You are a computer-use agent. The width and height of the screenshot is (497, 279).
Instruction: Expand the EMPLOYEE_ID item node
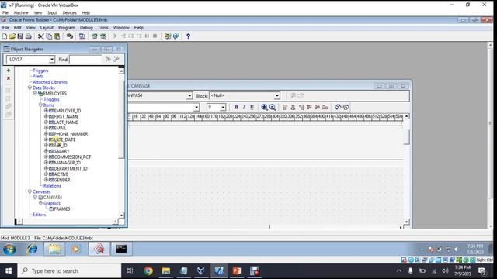(x=46, y=110)
